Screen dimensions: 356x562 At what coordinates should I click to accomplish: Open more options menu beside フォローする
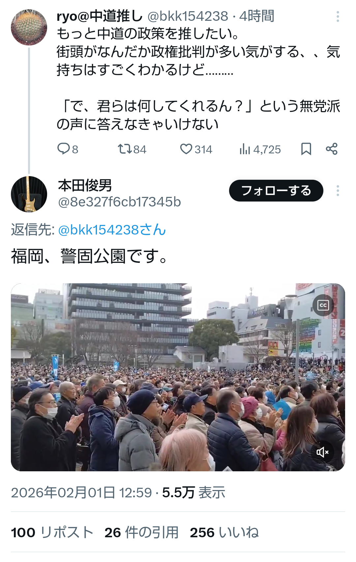point(338,191)
